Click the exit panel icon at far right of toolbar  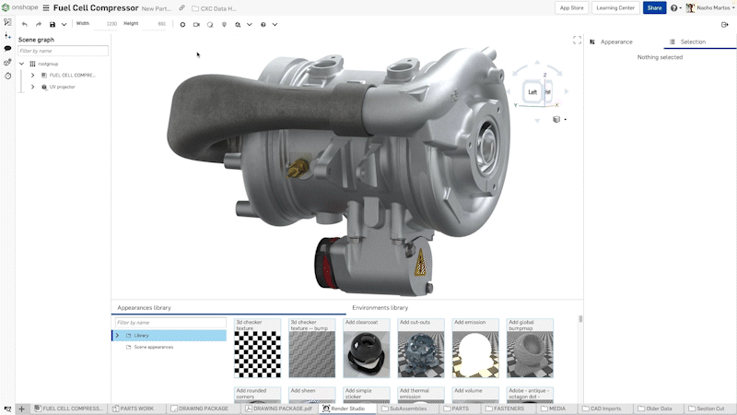(x=724, y=25)
